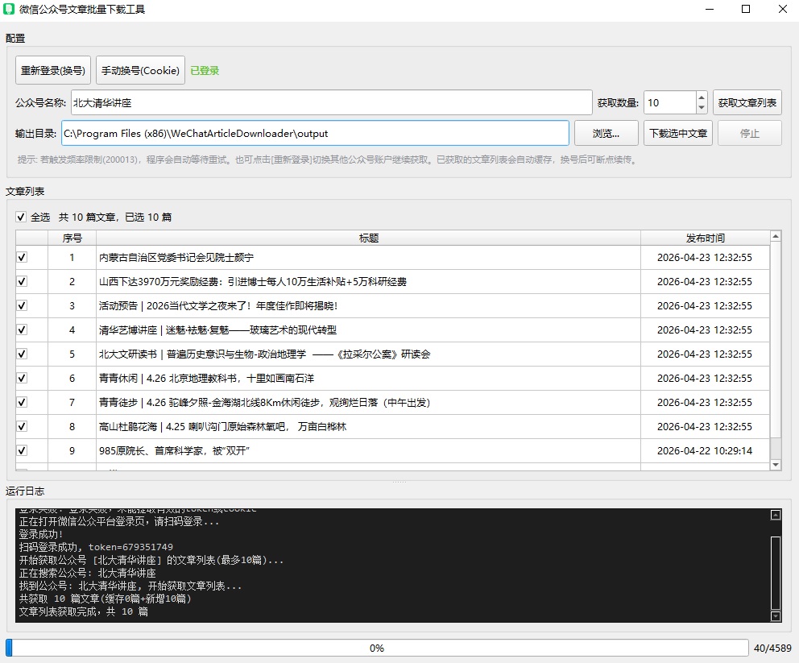Uncheck the 高山杜鹃花海 article checkbox
799x663 pixels.
click(20, 427)
